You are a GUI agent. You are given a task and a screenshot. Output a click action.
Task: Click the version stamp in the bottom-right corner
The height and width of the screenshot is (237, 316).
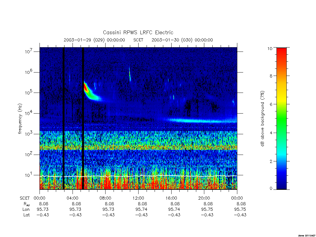coord(307,235)
